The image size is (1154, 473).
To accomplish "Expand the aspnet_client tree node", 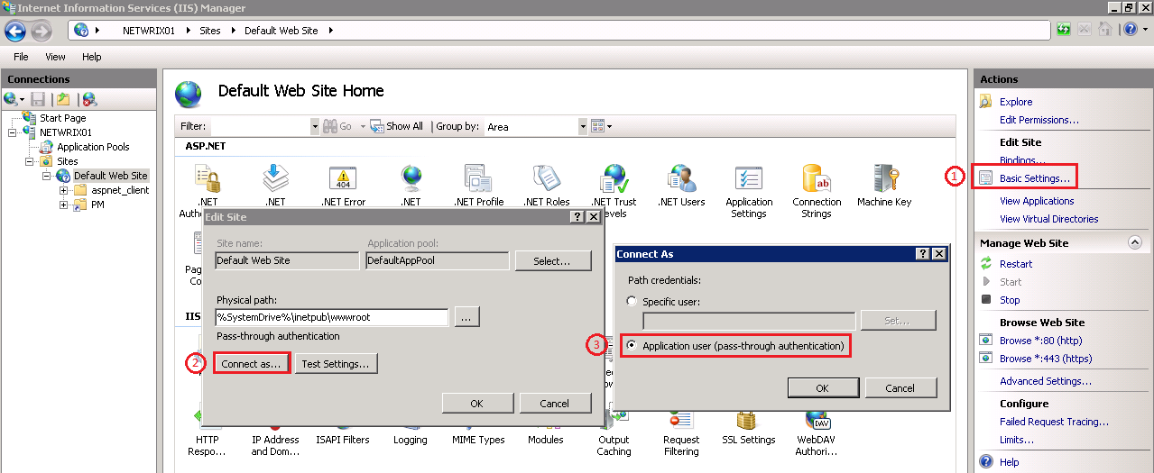I will 64,190.
